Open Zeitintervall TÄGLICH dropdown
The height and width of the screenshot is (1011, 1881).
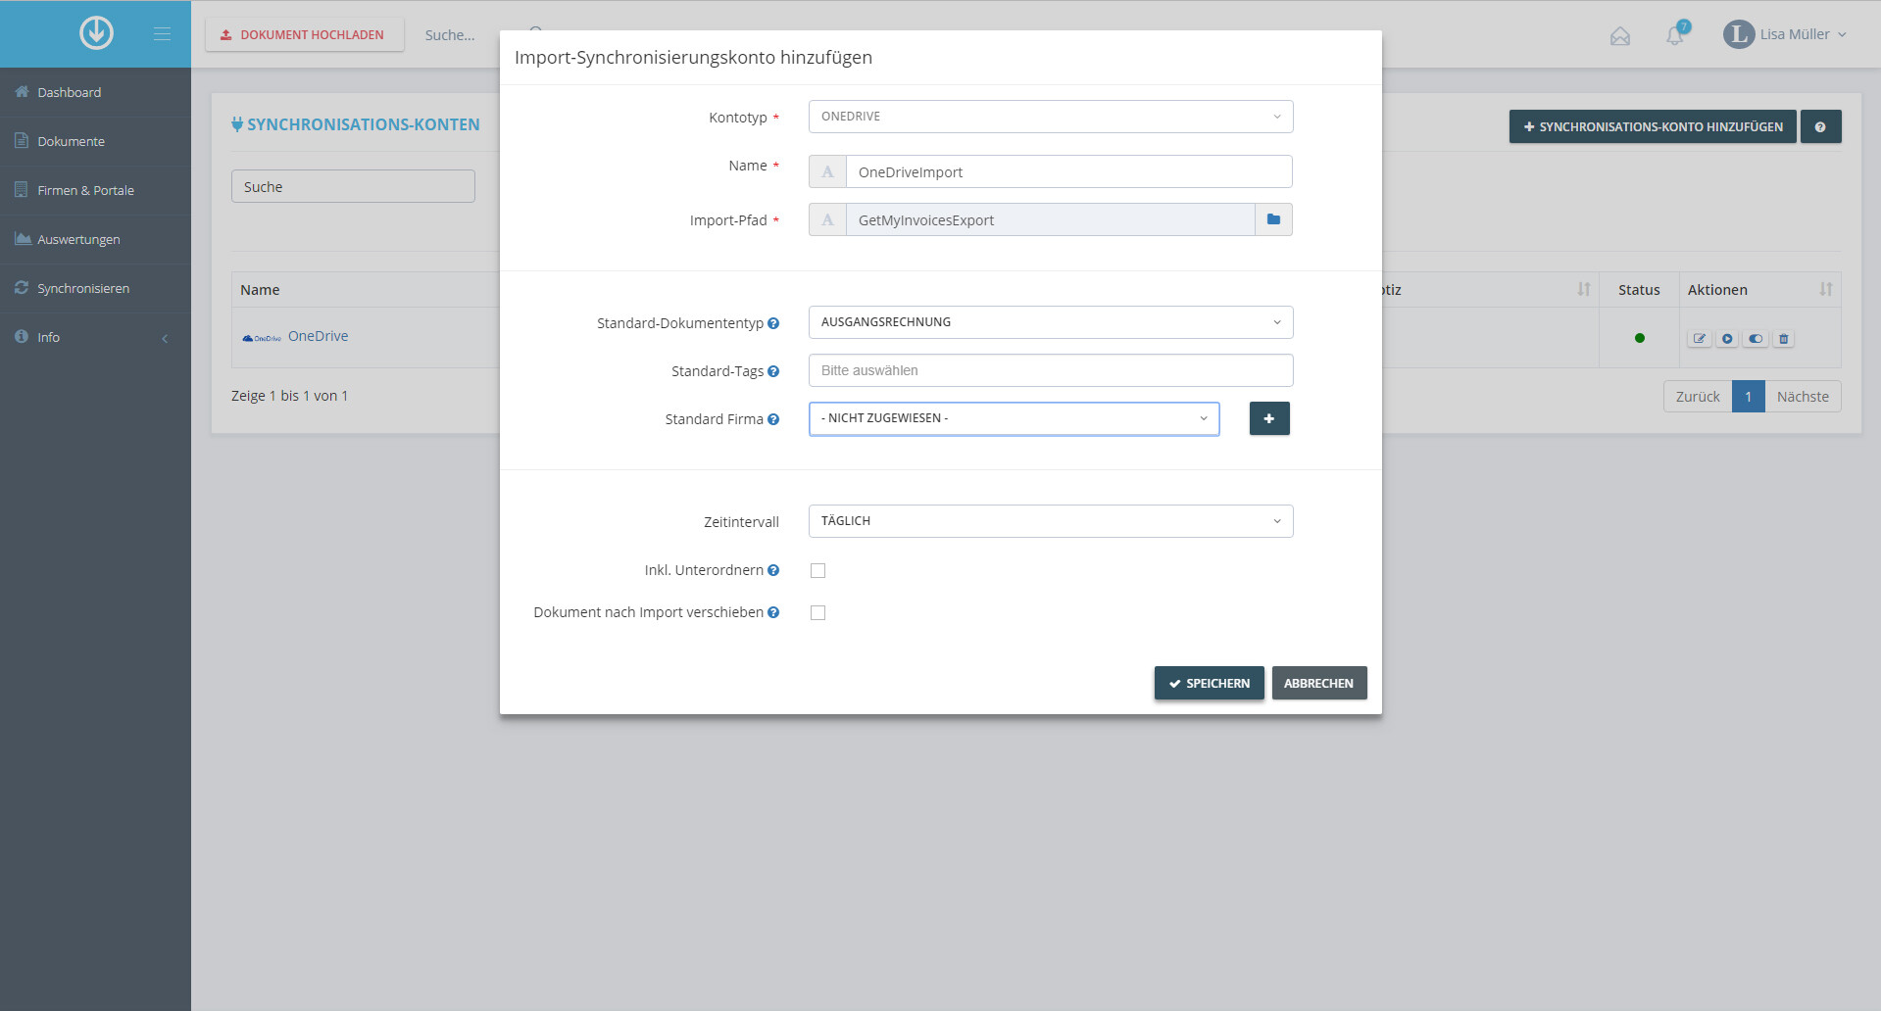pos(1051,521)
